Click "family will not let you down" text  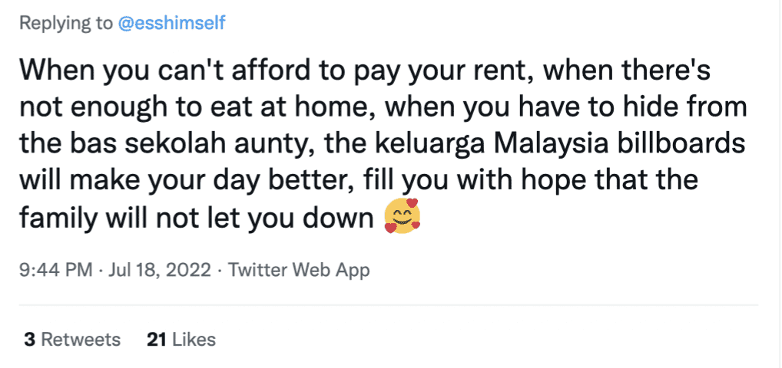(x=196, y=219)
